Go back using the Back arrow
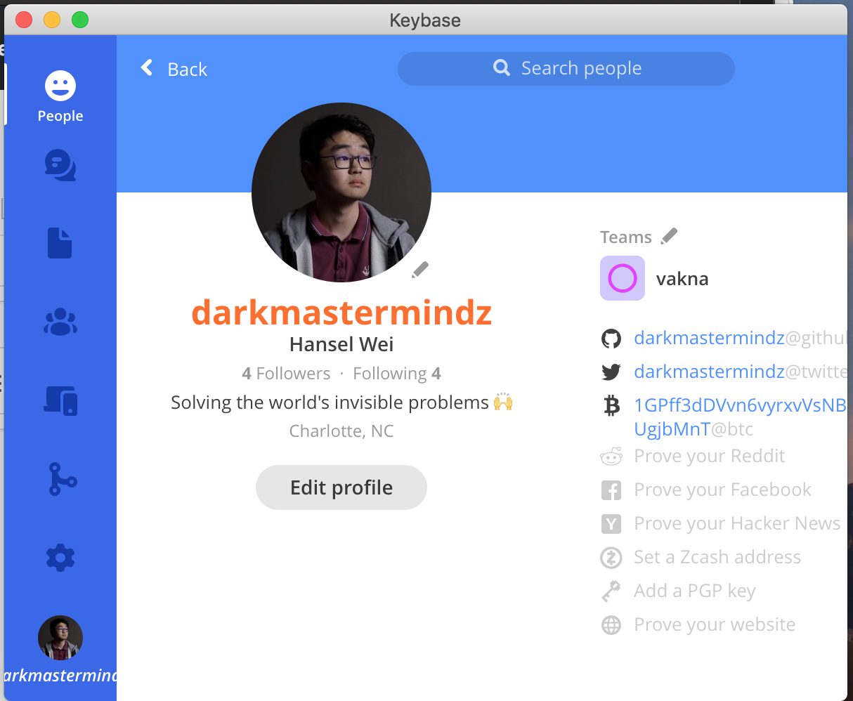853x701 pixels. point(147,67)
